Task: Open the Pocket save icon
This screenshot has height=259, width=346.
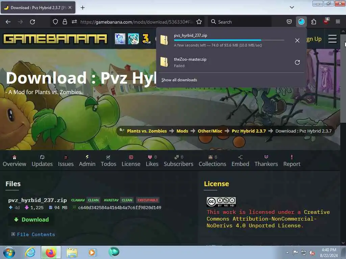Action: point(289,22)
